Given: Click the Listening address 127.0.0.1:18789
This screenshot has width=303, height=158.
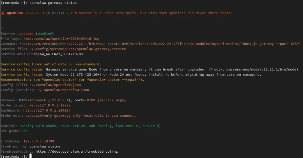Looking at the screenshot, I should (38, 141).
